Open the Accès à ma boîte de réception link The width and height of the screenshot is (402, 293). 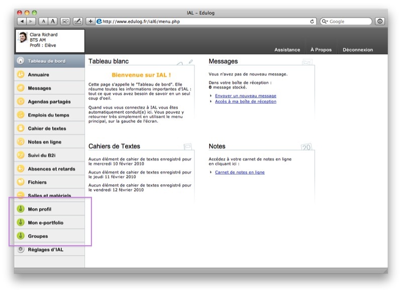coord(245,101)
